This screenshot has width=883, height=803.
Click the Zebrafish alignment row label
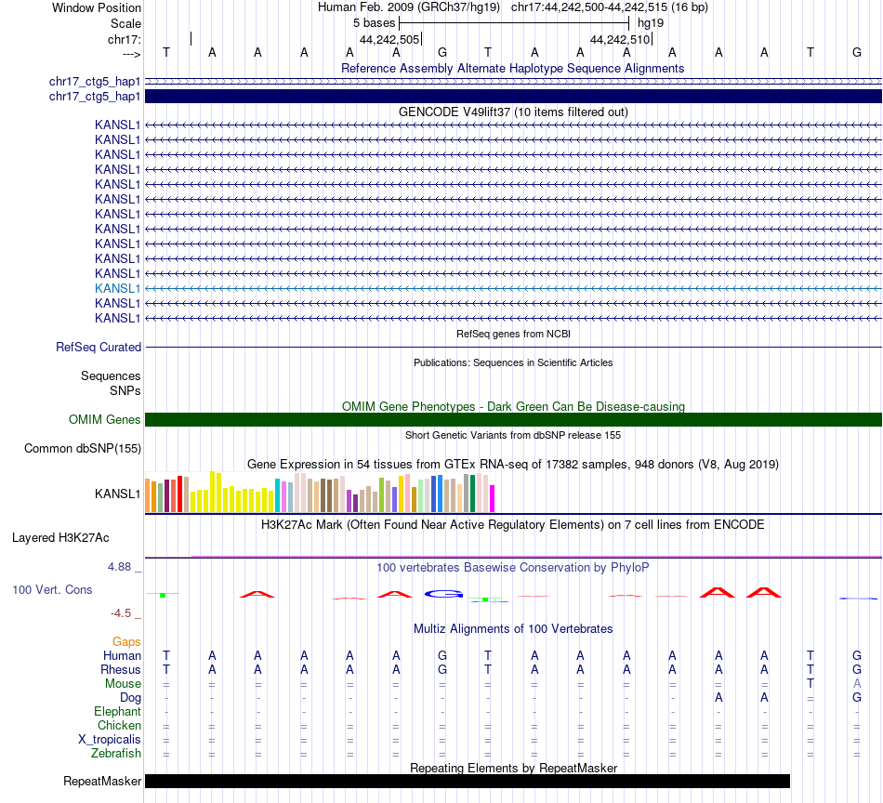116,753
